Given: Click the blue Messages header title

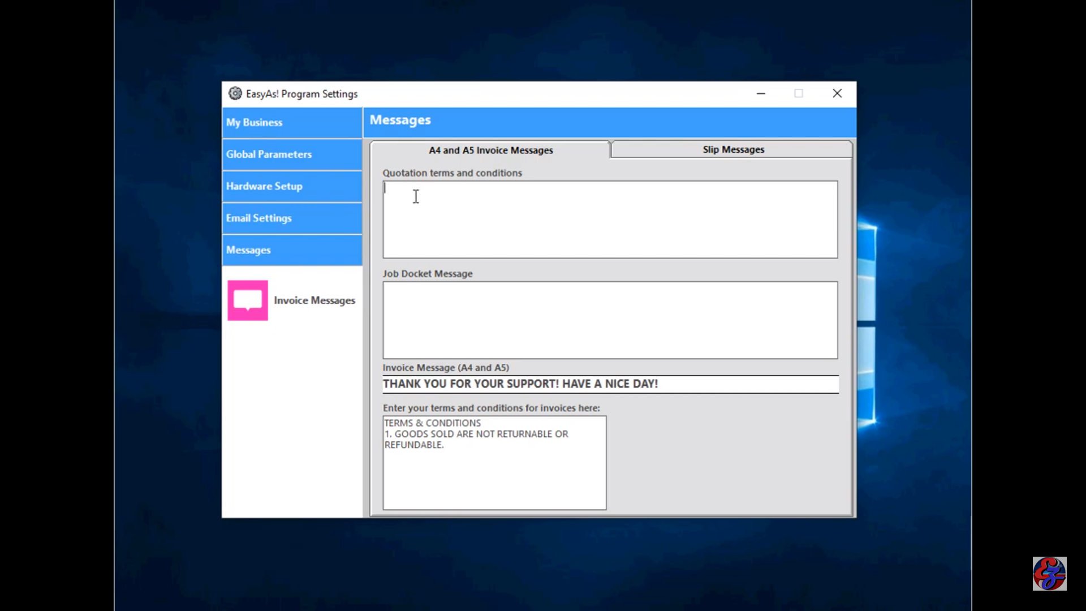Looking at the screenshot, I should pyautogui.click(x=400, y=120).
